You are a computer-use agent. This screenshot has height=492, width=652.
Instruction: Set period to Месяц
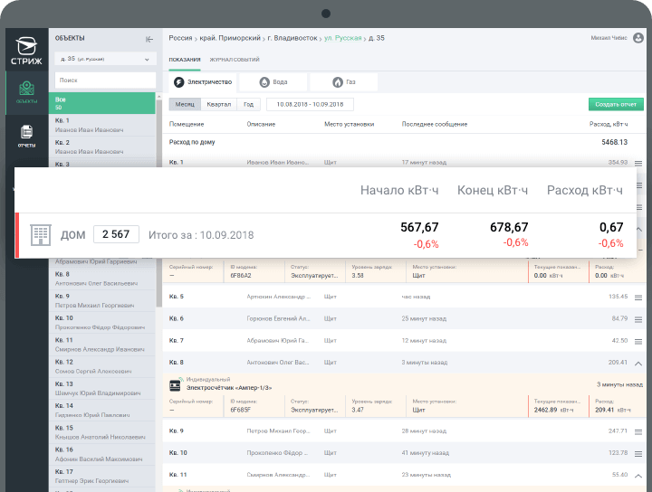click(x=184, y=104)
